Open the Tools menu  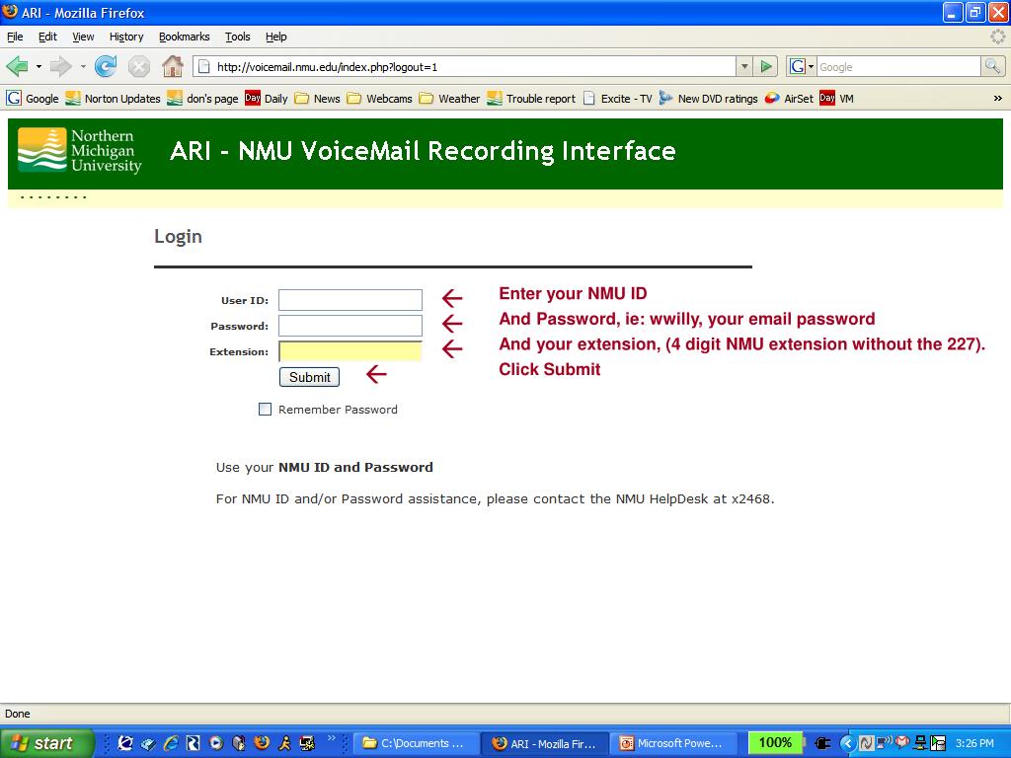[237, 37]
